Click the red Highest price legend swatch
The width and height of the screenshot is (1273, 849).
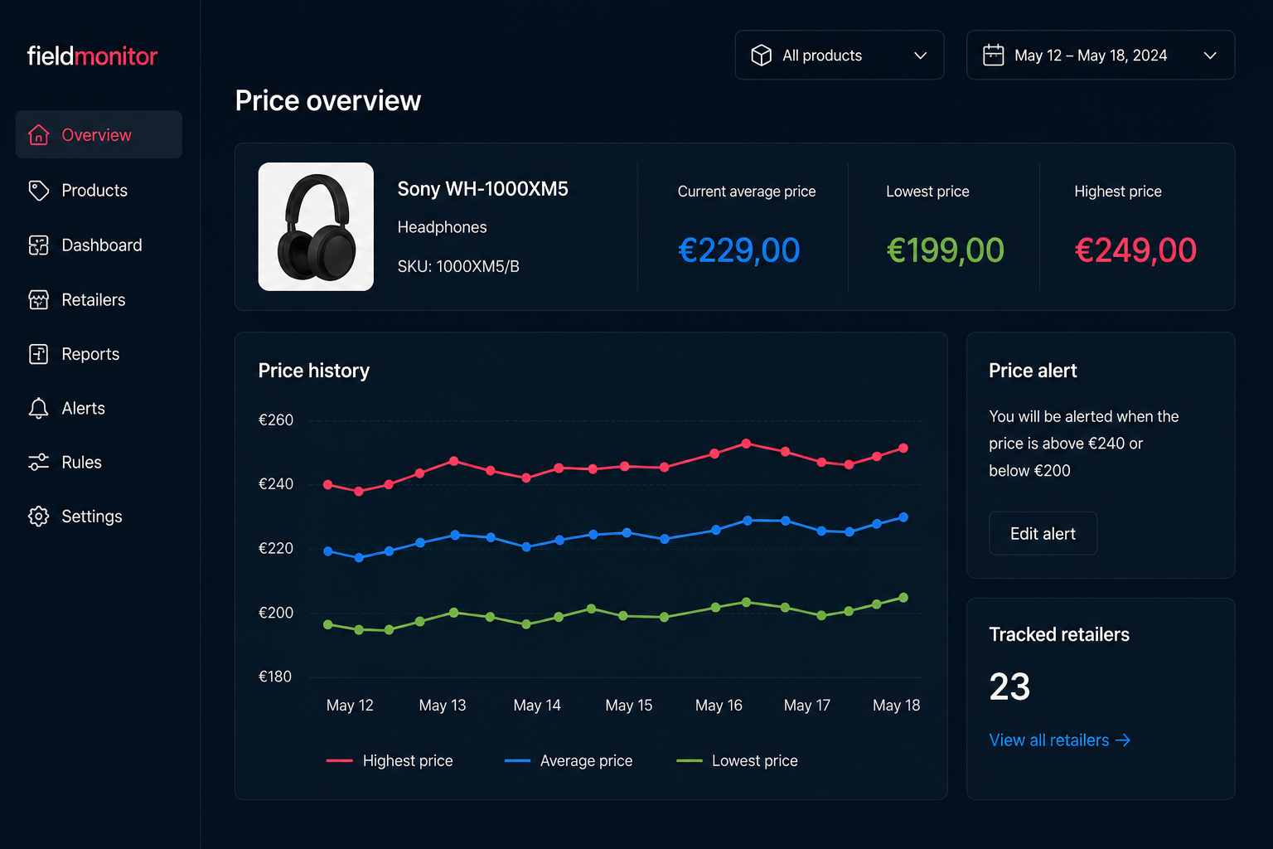pyautogui.click(x=340, y=760)
